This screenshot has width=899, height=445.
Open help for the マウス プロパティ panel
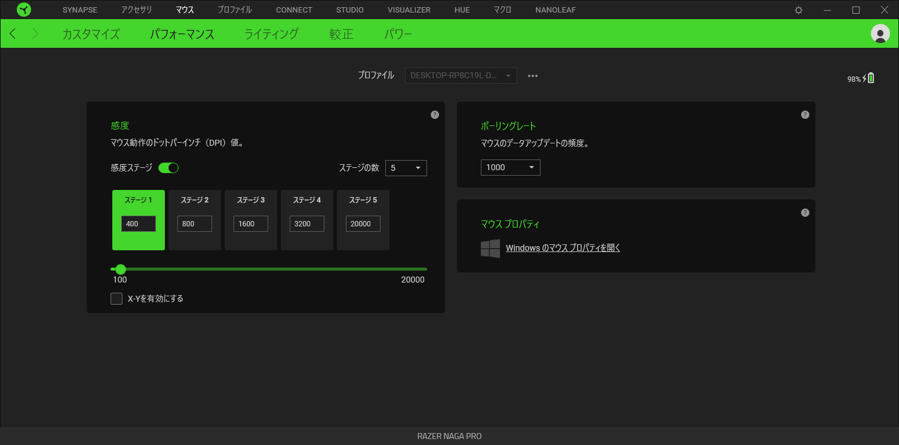click(805, 213)
